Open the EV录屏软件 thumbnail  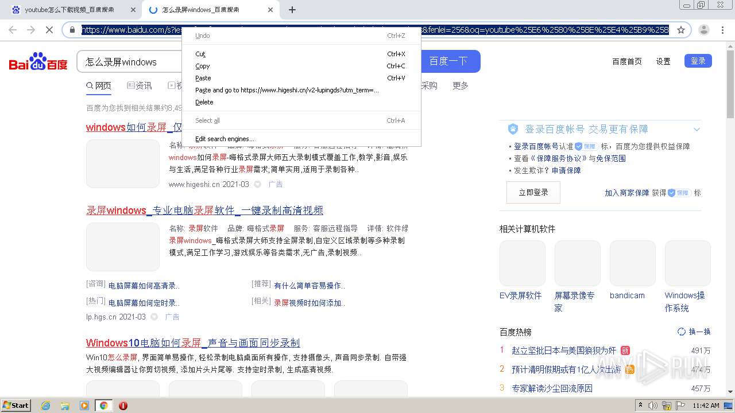(522, 263)
